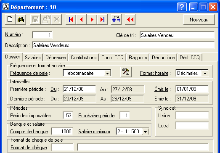Switch to the Dossier tab
The height and width of the screenshot is (153, 220).
(x=13, y=57)
